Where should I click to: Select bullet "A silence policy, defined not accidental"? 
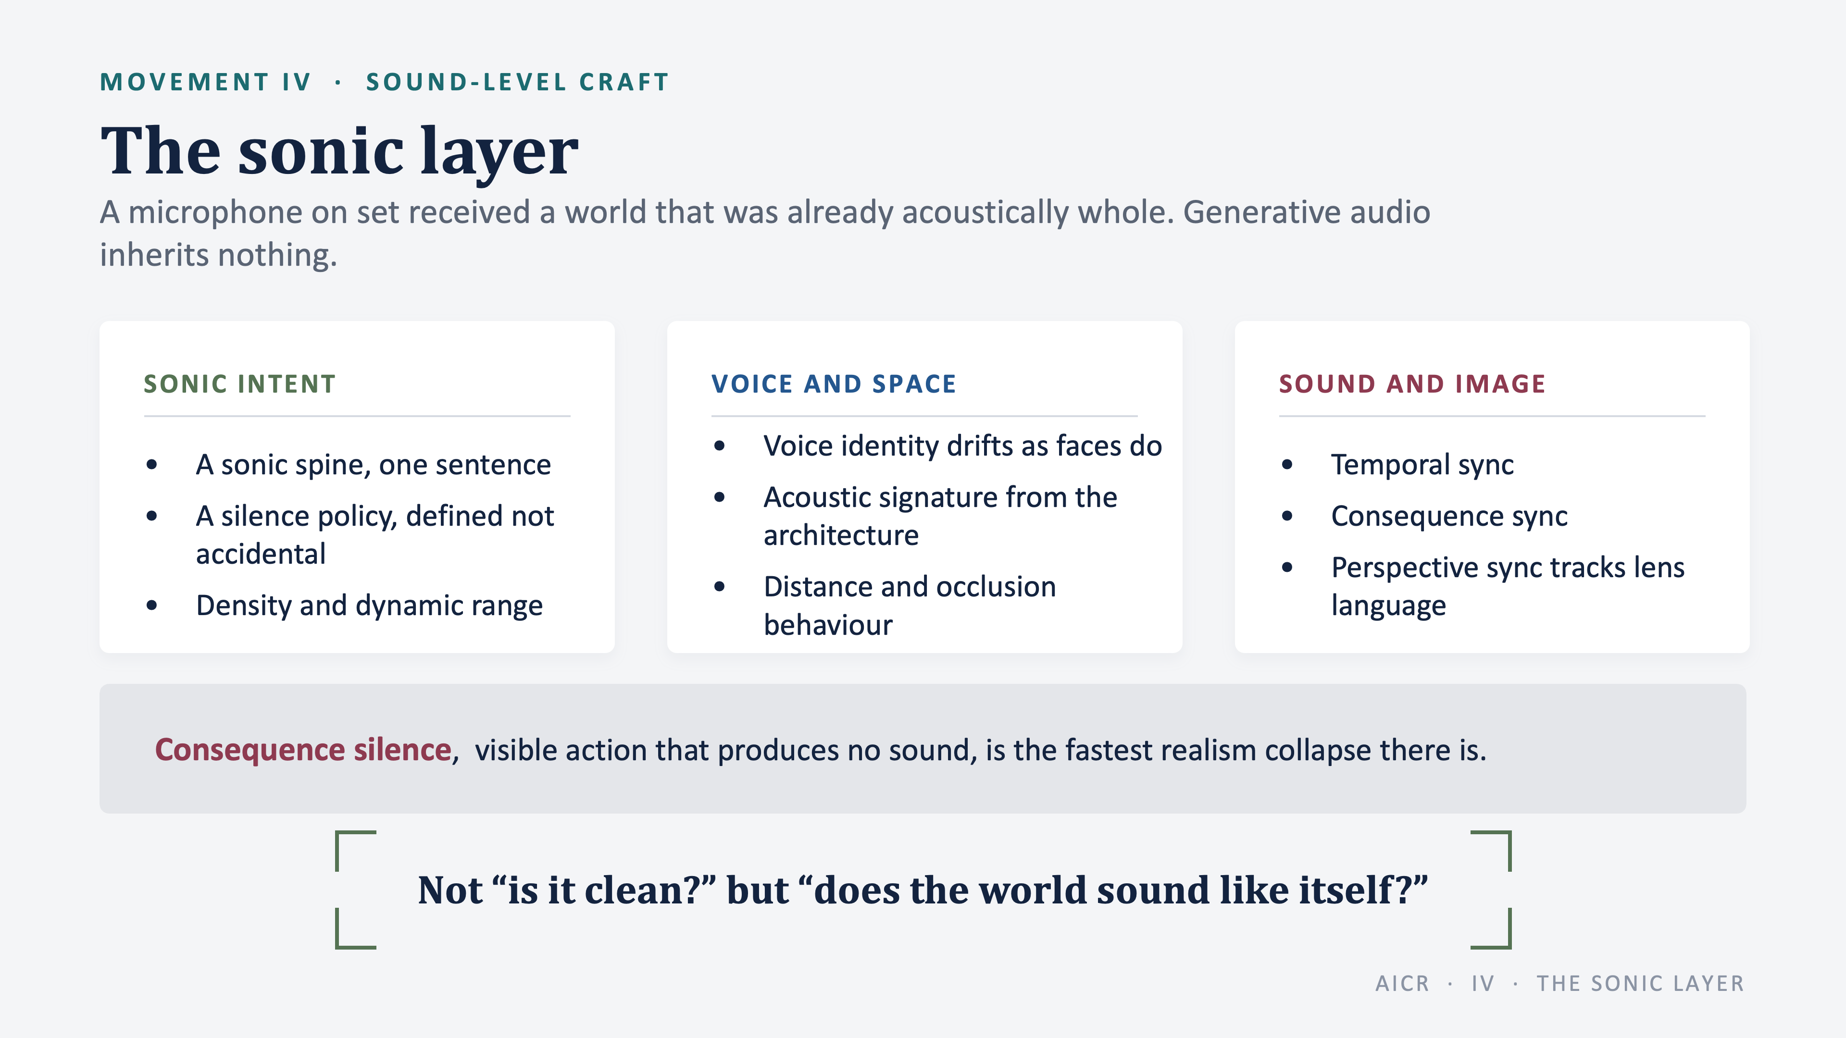tap(375, 534)
